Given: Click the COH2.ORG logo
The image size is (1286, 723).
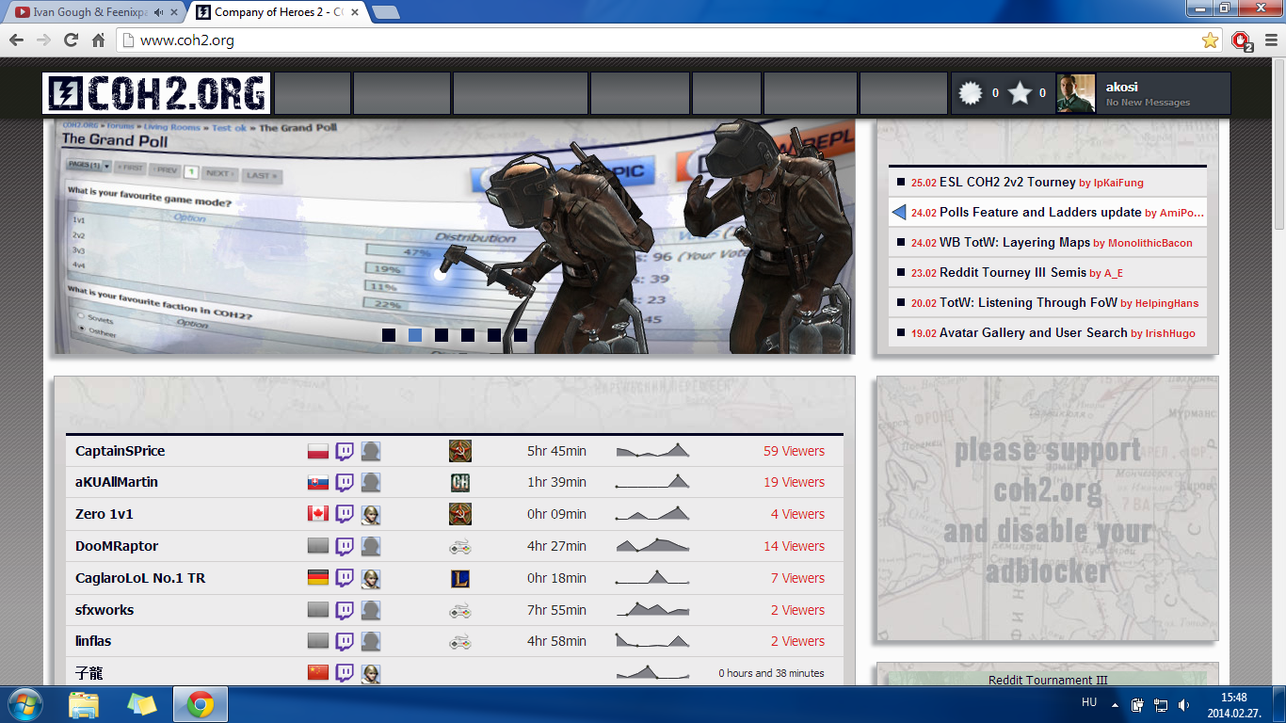Looking at the screenshot, I should coord(156,94).
